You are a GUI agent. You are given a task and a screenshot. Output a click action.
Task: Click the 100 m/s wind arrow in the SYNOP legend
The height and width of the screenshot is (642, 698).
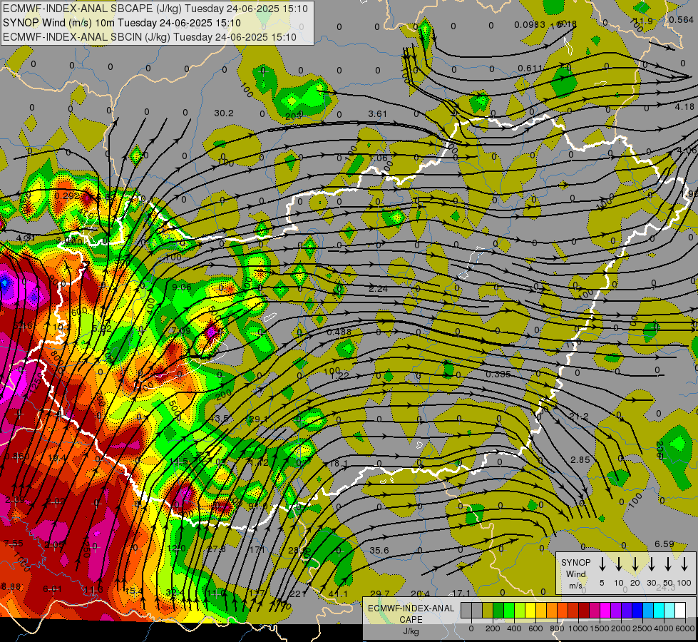click(x=684, y=564)
